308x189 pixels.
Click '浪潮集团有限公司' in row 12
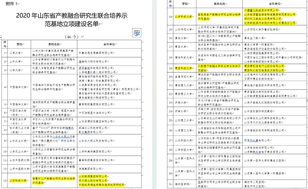click(90, 169)
